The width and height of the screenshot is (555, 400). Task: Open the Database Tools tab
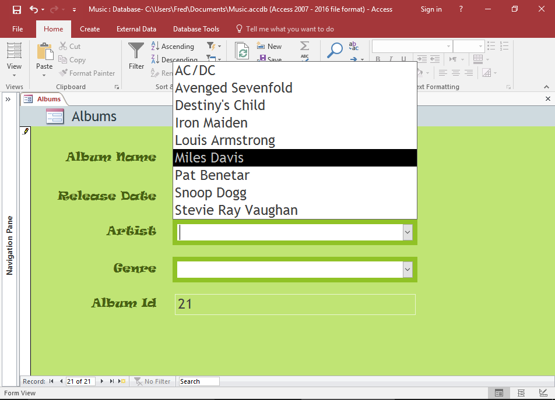coord(196,29)
